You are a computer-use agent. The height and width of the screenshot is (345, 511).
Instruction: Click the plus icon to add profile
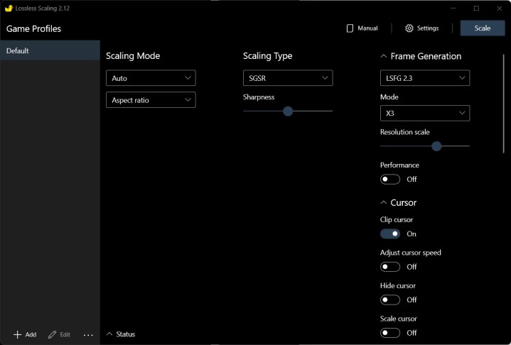coord(18,334)
